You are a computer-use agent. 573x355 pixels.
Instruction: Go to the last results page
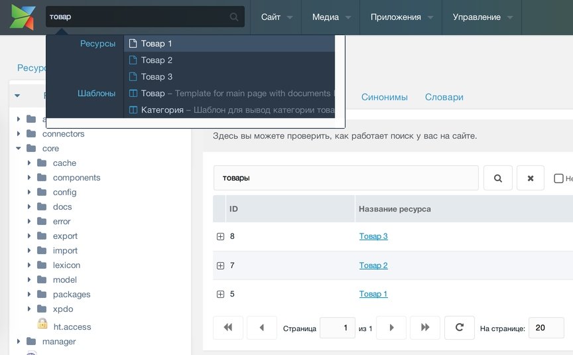425,328
